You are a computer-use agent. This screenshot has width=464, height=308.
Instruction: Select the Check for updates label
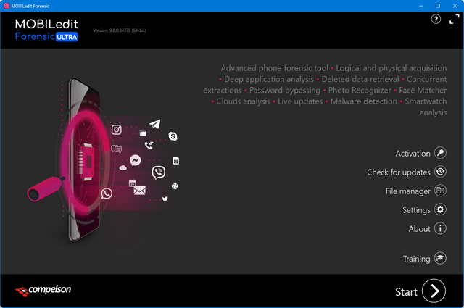pyautogui.click(x=399, y=172)
